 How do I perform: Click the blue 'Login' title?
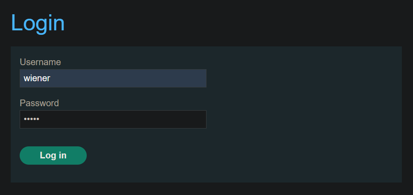(38, 23)
